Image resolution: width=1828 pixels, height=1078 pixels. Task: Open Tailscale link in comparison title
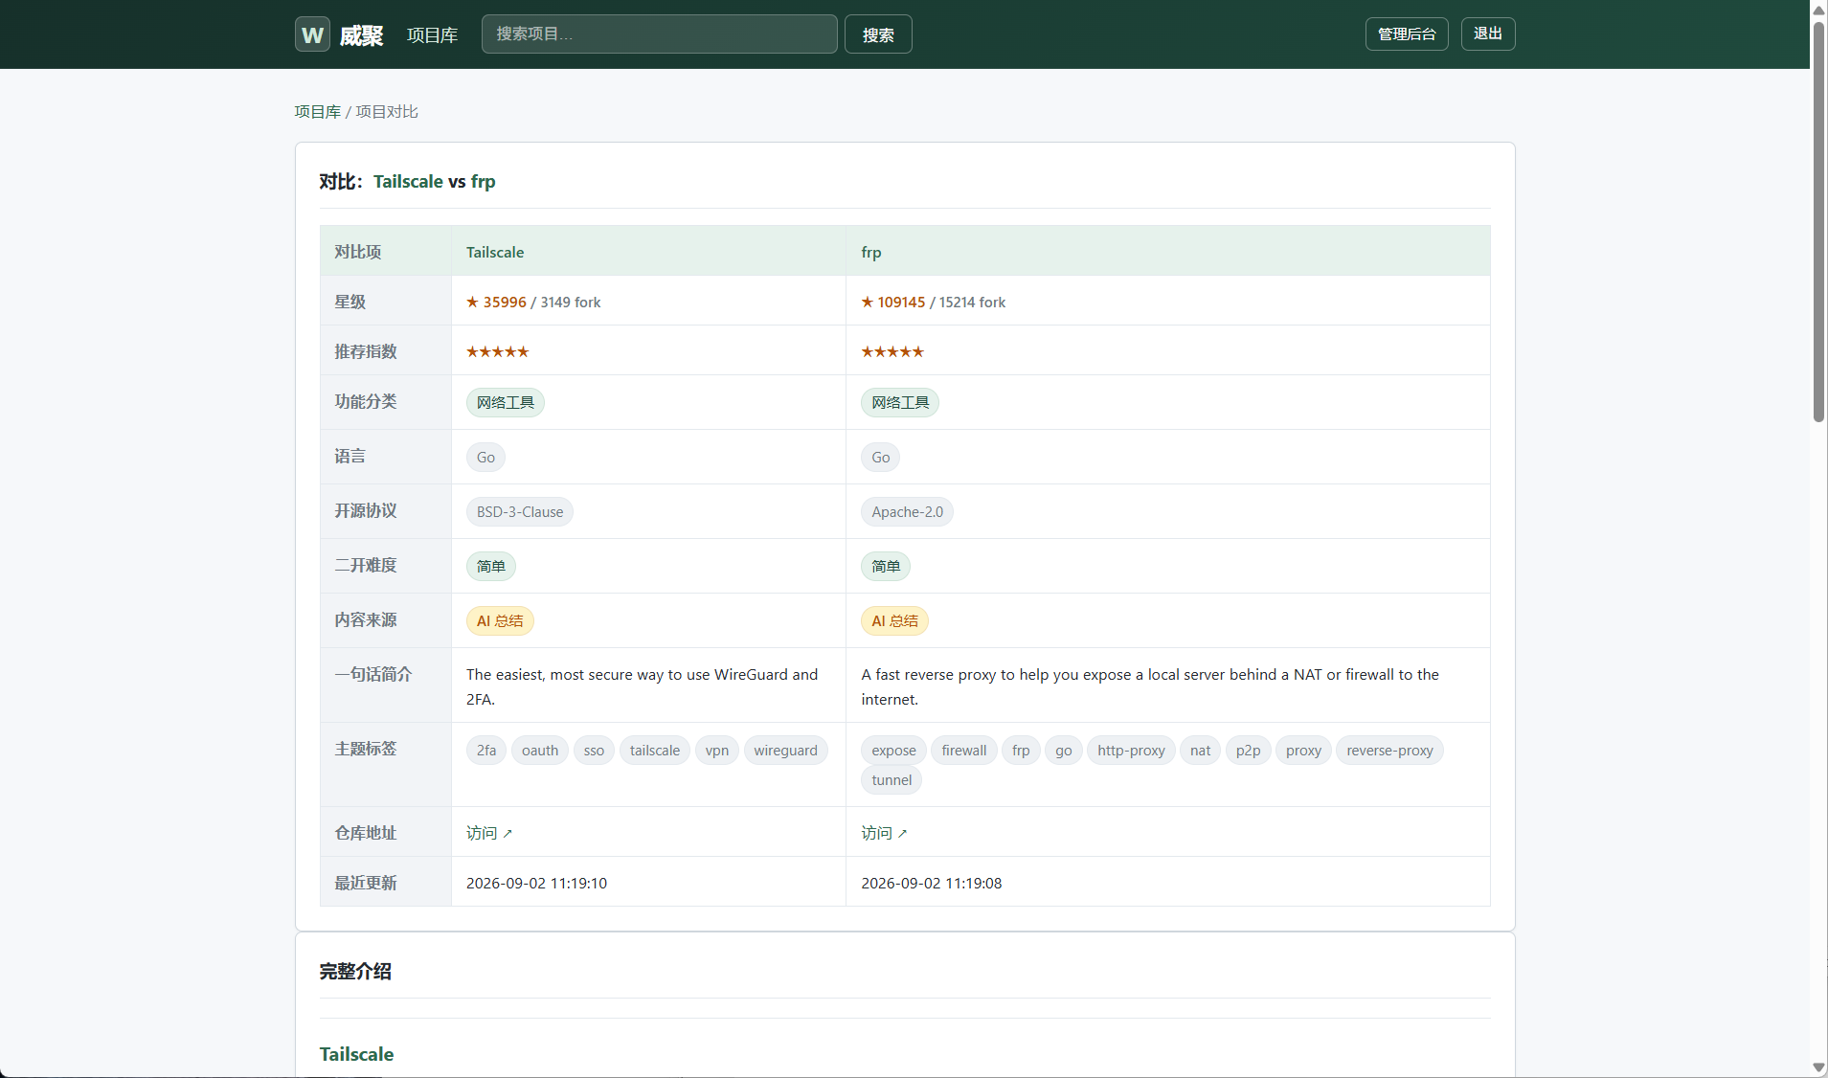(408, 182)
